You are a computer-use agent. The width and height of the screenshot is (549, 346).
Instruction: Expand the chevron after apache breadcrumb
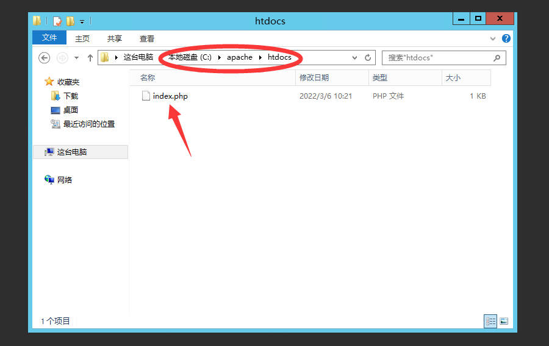[x=260, y=57]
